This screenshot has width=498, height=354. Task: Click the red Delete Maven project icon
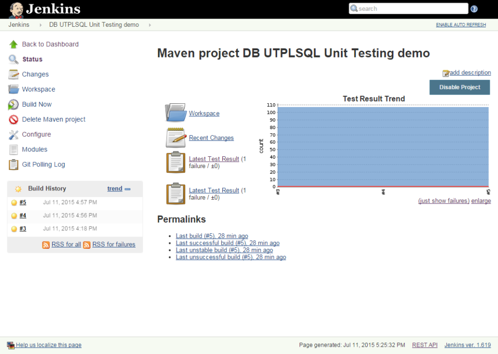coord(13,119)
